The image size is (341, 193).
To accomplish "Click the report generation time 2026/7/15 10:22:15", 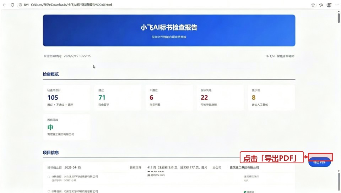I will (x=77, y=56).
